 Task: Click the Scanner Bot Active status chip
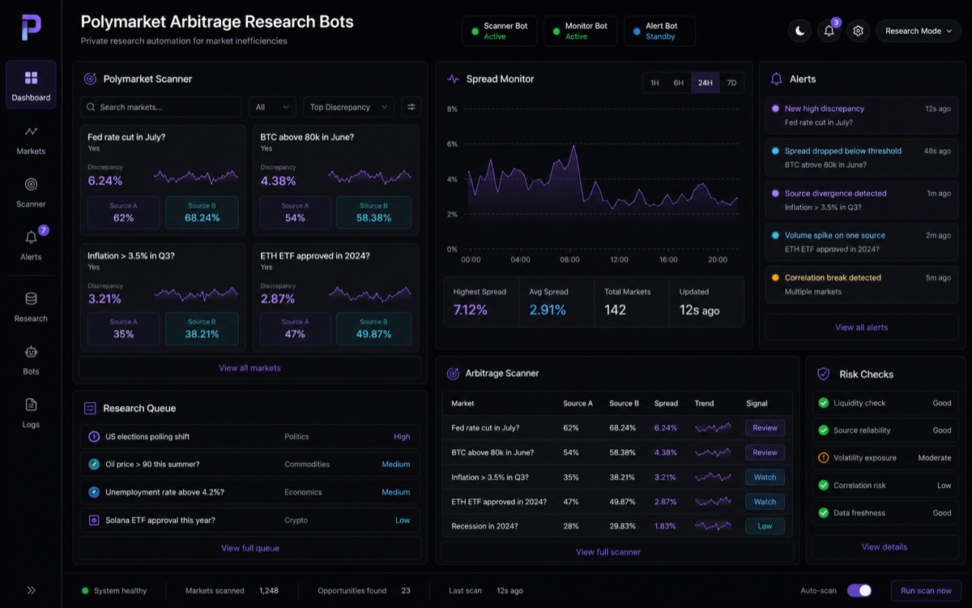click(x=500, y=31)
